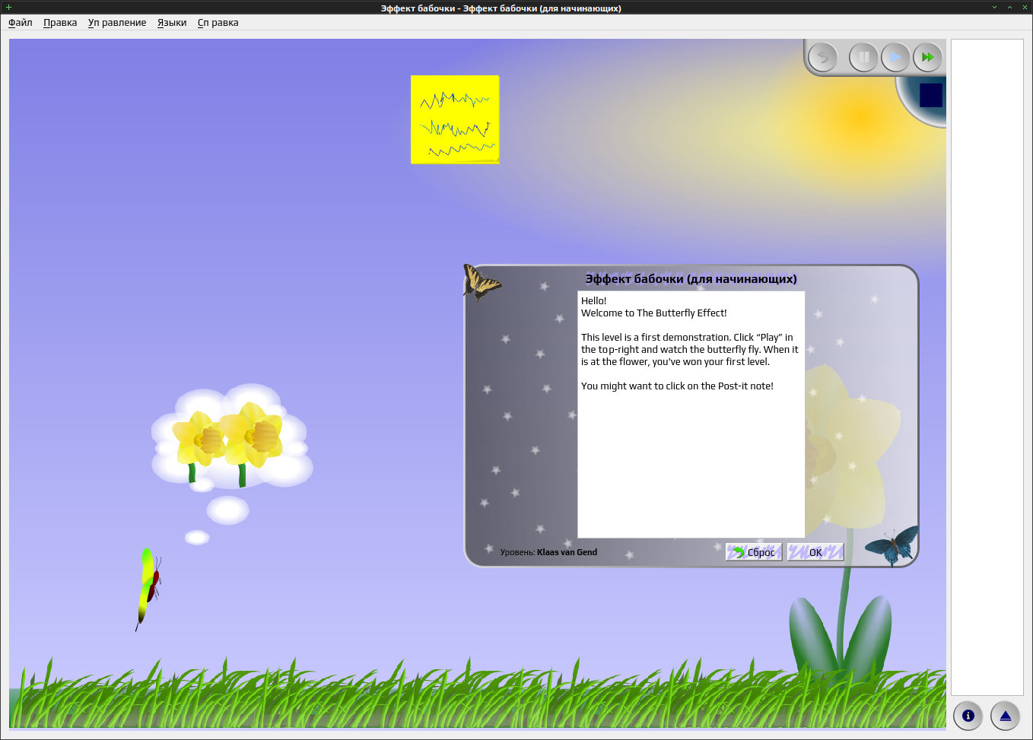Pause the simulation
The image size is (1033, 740).
point(863,57)
